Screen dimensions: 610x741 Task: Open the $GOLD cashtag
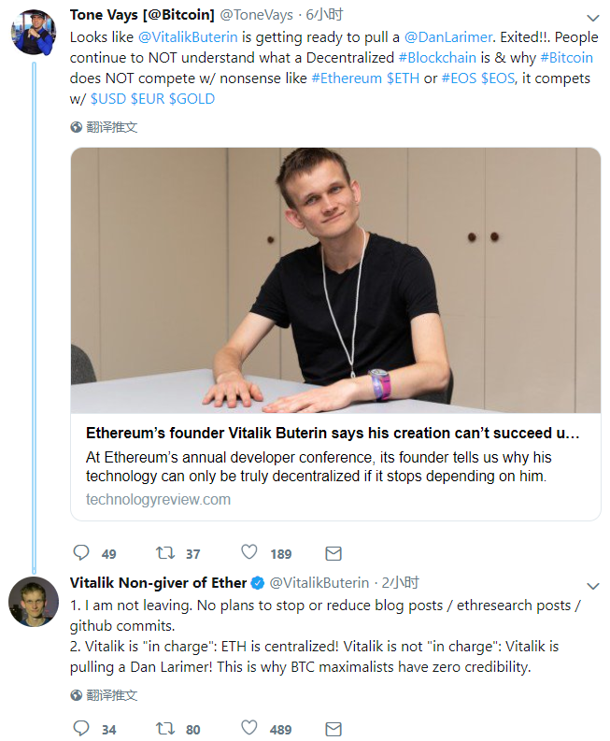pos(192,99)
